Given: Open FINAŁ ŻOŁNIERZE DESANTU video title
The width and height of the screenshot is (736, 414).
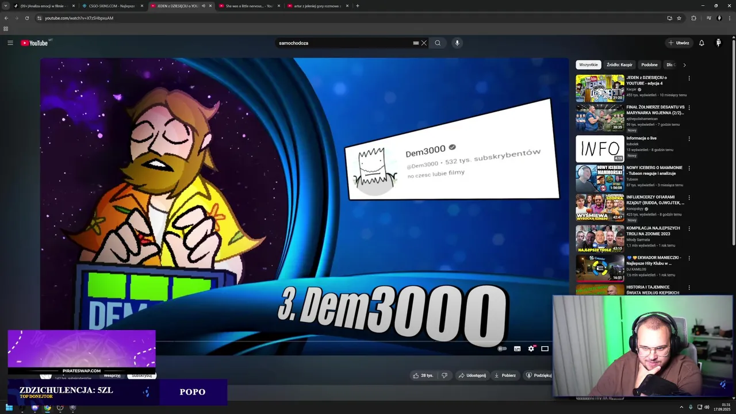Looking at the screenshot, I should click(655, 110).
